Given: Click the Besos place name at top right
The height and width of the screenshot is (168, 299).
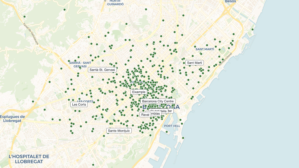Looking at the screenshot, I should point(230,1).
